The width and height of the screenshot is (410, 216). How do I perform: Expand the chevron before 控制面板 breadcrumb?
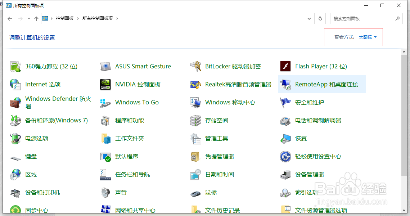[x=51, y=18]
